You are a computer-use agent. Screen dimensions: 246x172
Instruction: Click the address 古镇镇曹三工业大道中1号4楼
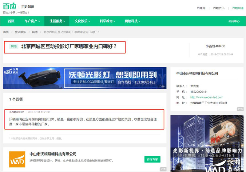[209, 103]
